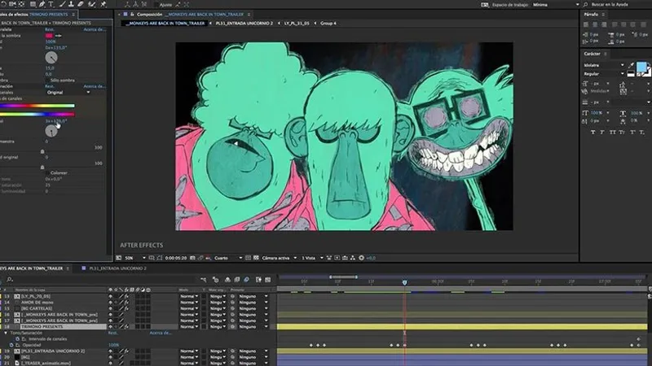Enable frame blending icon in timeline
The image size is (652, 366).
237,280
